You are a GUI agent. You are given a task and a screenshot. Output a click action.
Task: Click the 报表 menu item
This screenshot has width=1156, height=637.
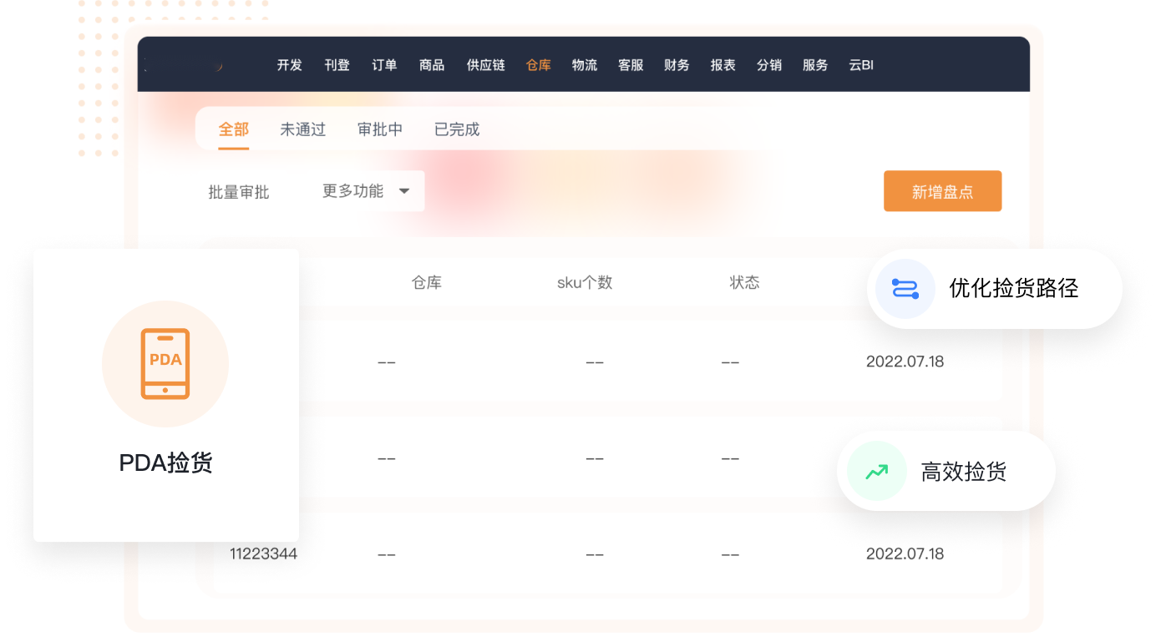[722, 65]
